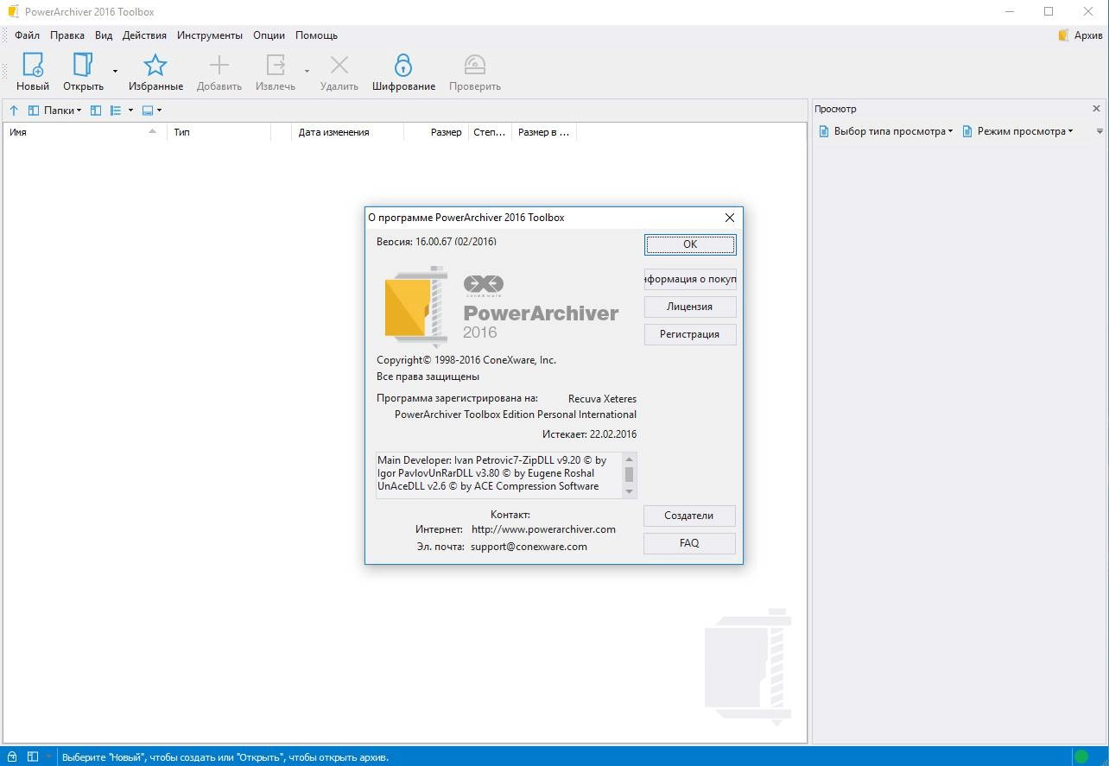
Task: Click the version text 16.00.67 (02/2016)
Action: [x=456, y=242]
